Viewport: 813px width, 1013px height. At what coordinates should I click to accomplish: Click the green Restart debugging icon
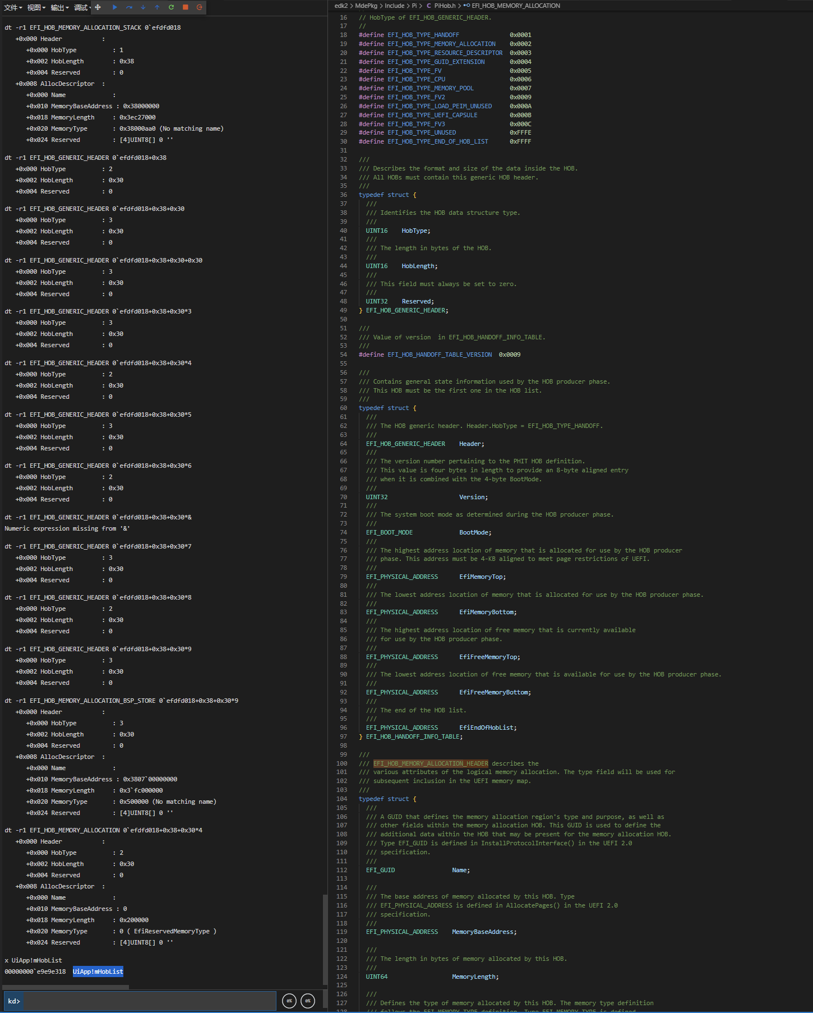click(171, 7)
